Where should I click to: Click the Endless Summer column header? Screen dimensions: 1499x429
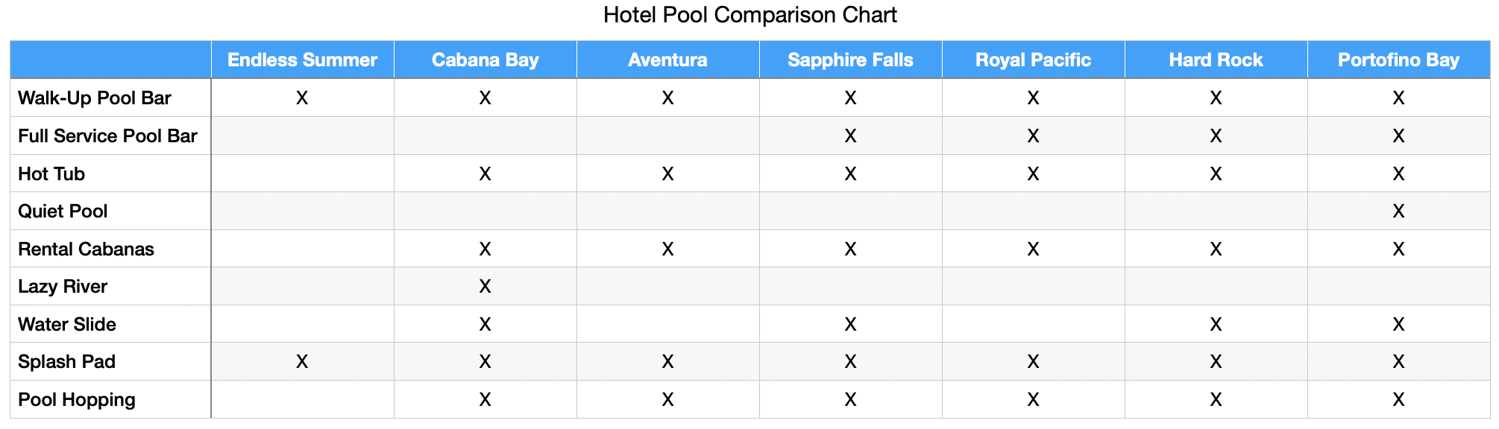coord(302,60)
